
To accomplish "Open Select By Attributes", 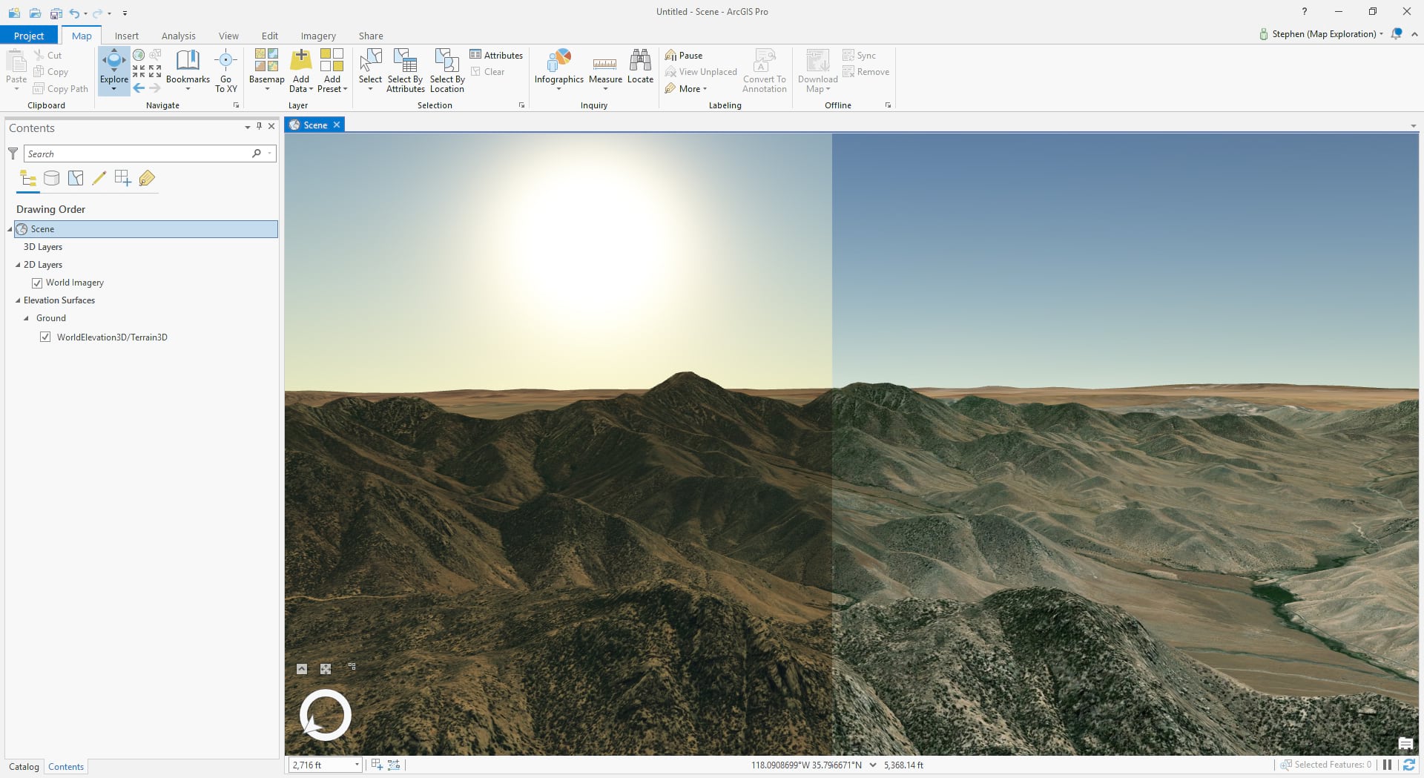I will tap(406, 70).
